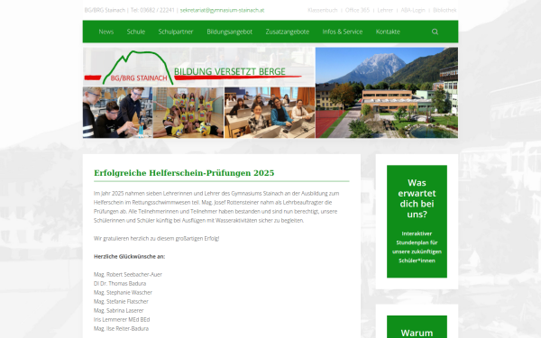Click the name Iris Lemmerer MEd BEd
The height and width of the screenshot is (338, 541).
pos(122,319)
